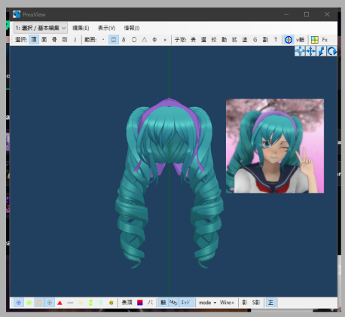Screen dimensions: 345x317
Task: Toggle the green capsule bone display icon
Action: pos(90,303)
